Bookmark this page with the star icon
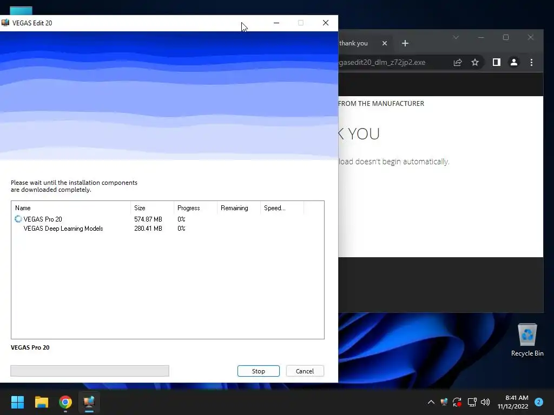Image resolution: width=554 pixels, height=415 pixels. (x=475, y=63)
